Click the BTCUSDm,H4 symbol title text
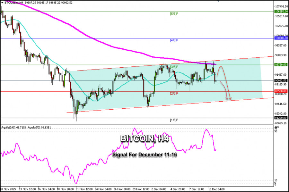Screen dimensions: 289x192 tap(13, 3)
